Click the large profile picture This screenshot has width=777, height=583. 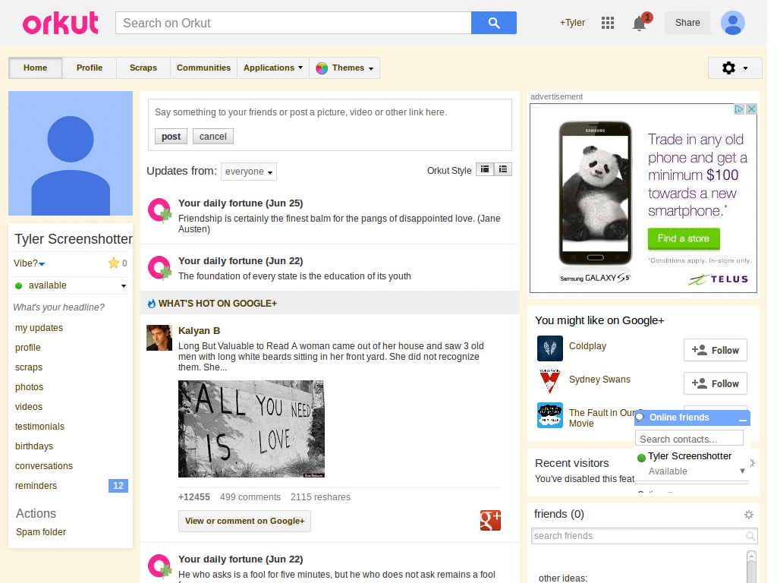[71, 153]
